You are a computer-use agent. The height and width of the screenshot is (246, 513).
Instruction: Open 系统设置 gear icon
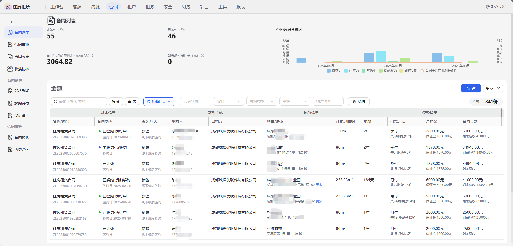coord(488,7)
